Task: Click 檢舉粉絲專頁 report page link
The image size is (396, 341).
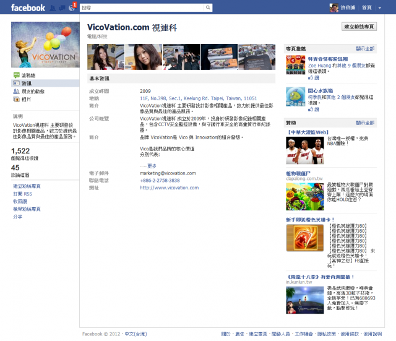Action: (x=27, y=209)
